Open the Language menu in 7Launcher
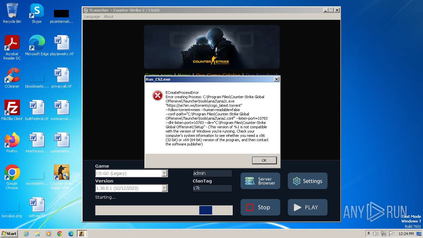Image resolution: width=423 pixels, height=238 pixels. 92,17
